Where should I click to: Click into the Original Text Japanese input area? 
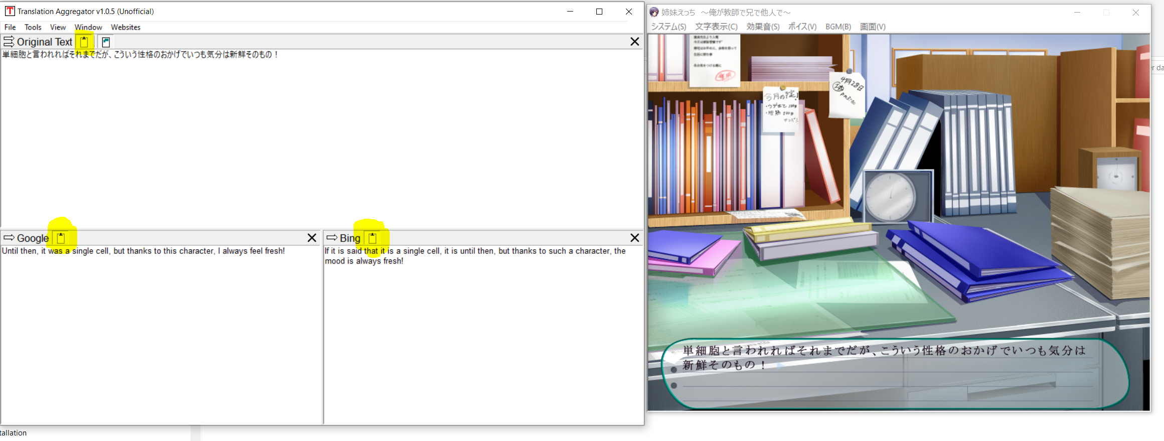point(322,138)
